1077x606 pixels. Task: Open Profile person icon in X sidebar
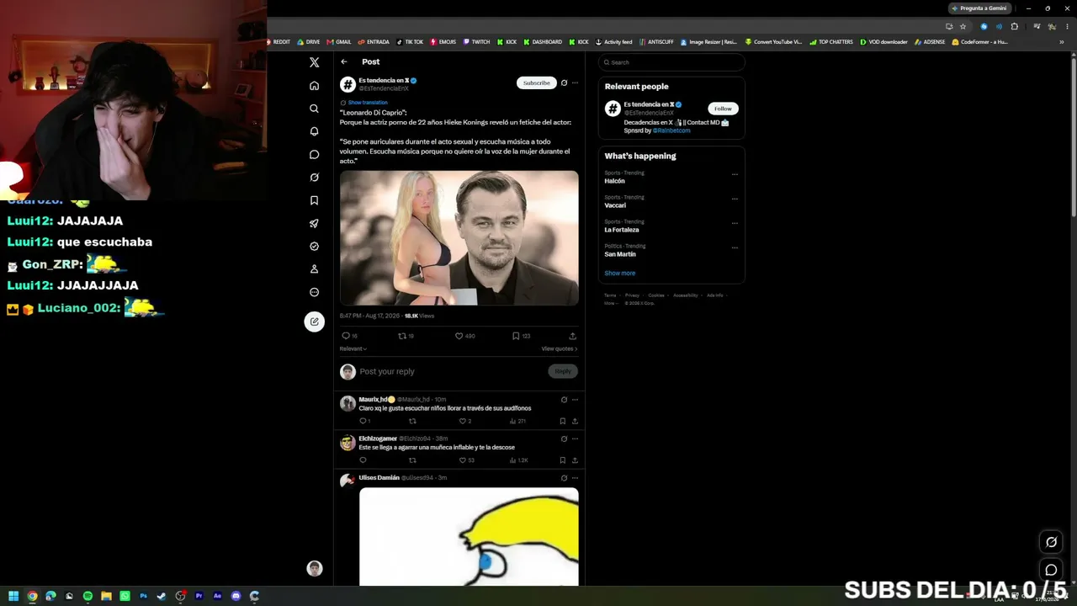point(314,269)
